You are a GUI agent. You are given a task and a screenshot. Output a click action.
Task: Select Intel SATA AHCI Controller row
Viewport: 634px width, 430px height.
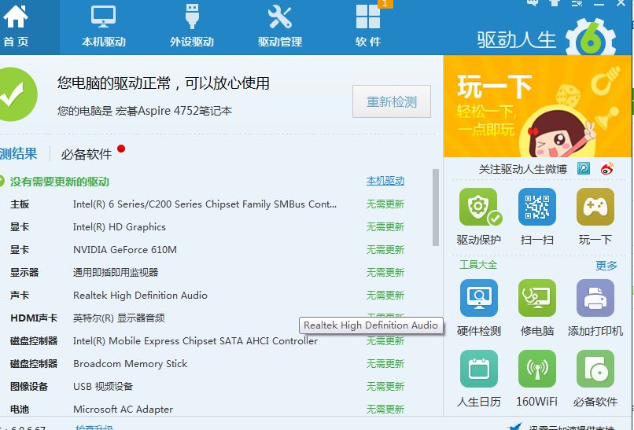(207, 340)
